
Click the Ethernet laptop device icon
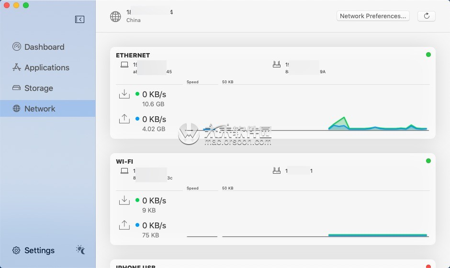(x=124, y=65)
